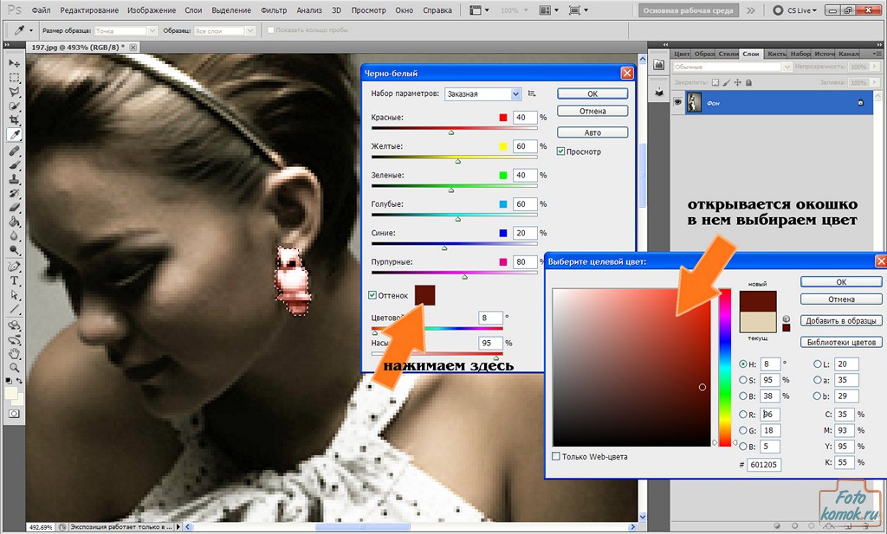The height and width of the screenshot is (534, 887).
Task: Select the Crop tool
Action: click(15, 120)
